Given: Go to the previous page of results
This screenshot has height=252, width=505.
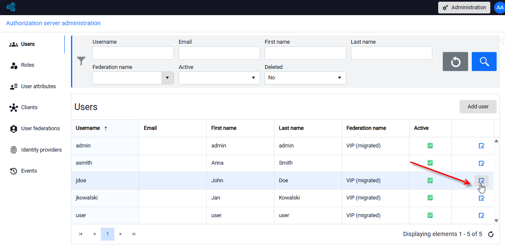Looking at the screenshot, I should [94, 234].
